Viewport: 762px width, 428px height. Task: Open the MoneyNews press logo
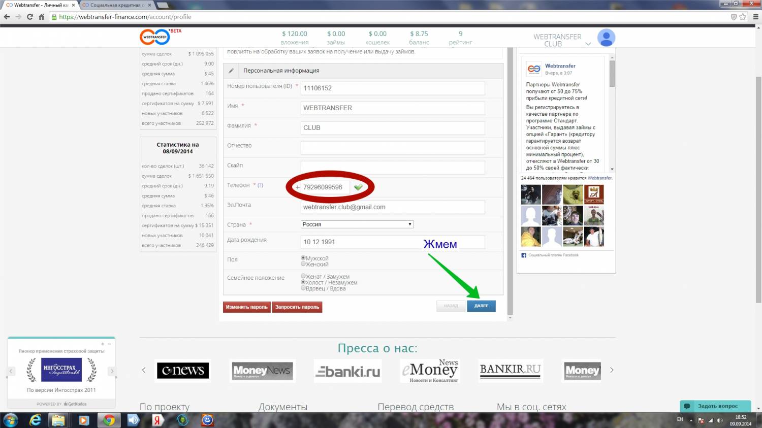262,371
